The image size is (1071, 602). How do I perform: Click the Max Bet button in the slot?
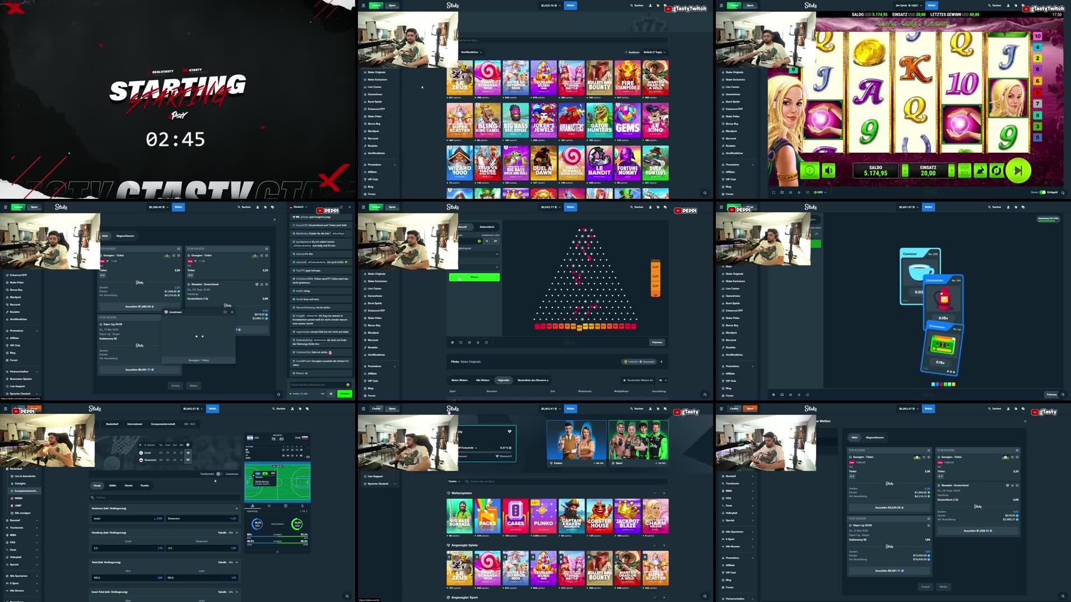pos(964,171)
